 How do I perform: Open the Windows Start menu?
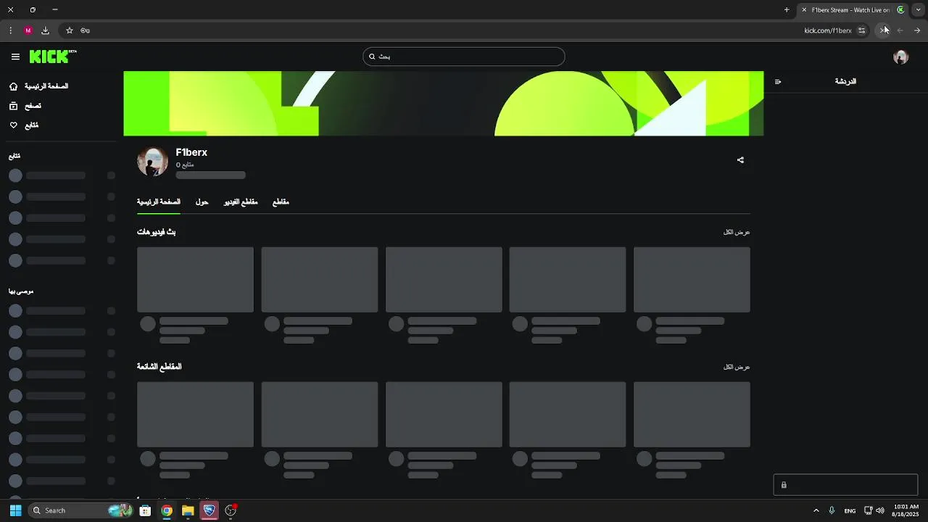click(x=15, y=510)
